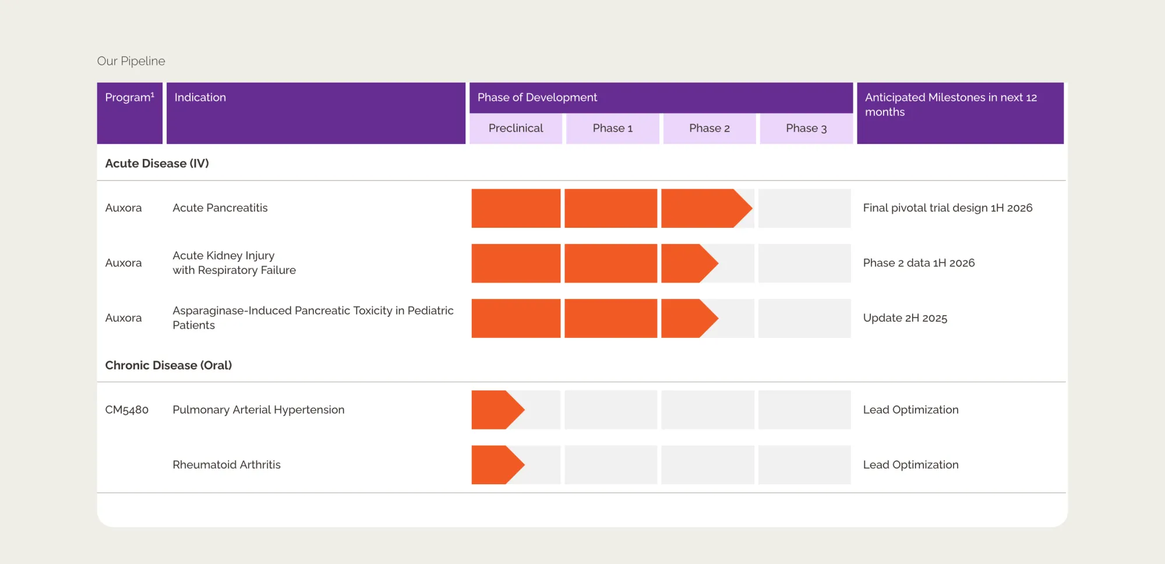
Task: Click Asparaginase-Induced Pancreatic Toxicity indication
Action: [x=312, y=318]
